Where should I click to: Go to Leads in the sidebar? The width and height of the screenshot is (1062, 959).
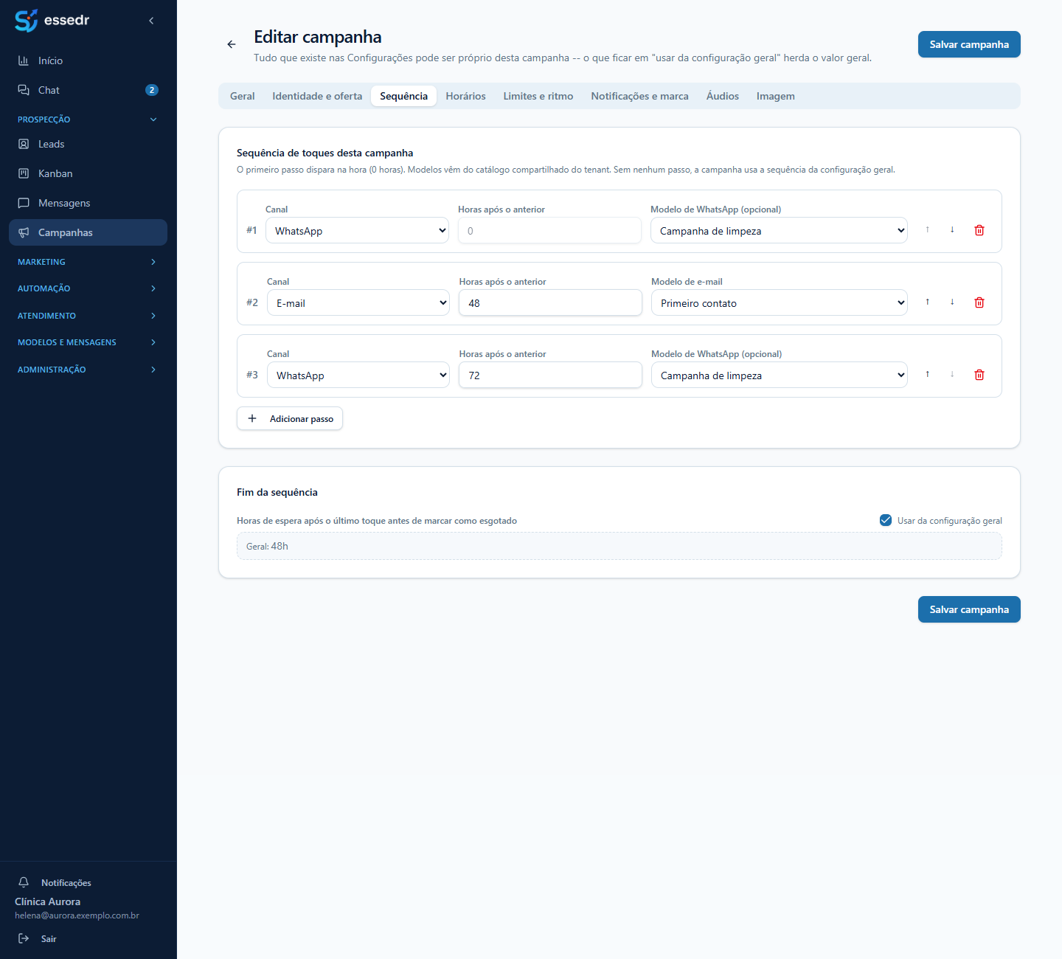pyautogui.click(x=88, y=144)
